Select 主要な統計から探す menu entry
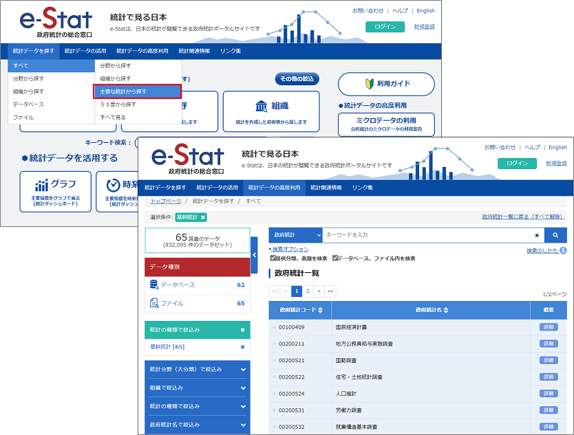The image size is (574, 435). (138, 91)
